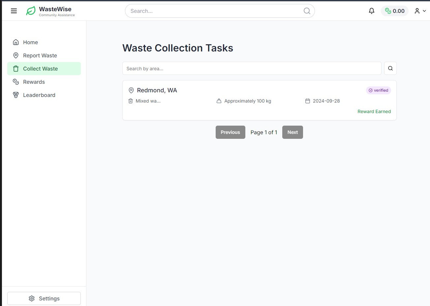
Task: Click the trash icon beside Mixed waste
Action: tap(130, 101)
